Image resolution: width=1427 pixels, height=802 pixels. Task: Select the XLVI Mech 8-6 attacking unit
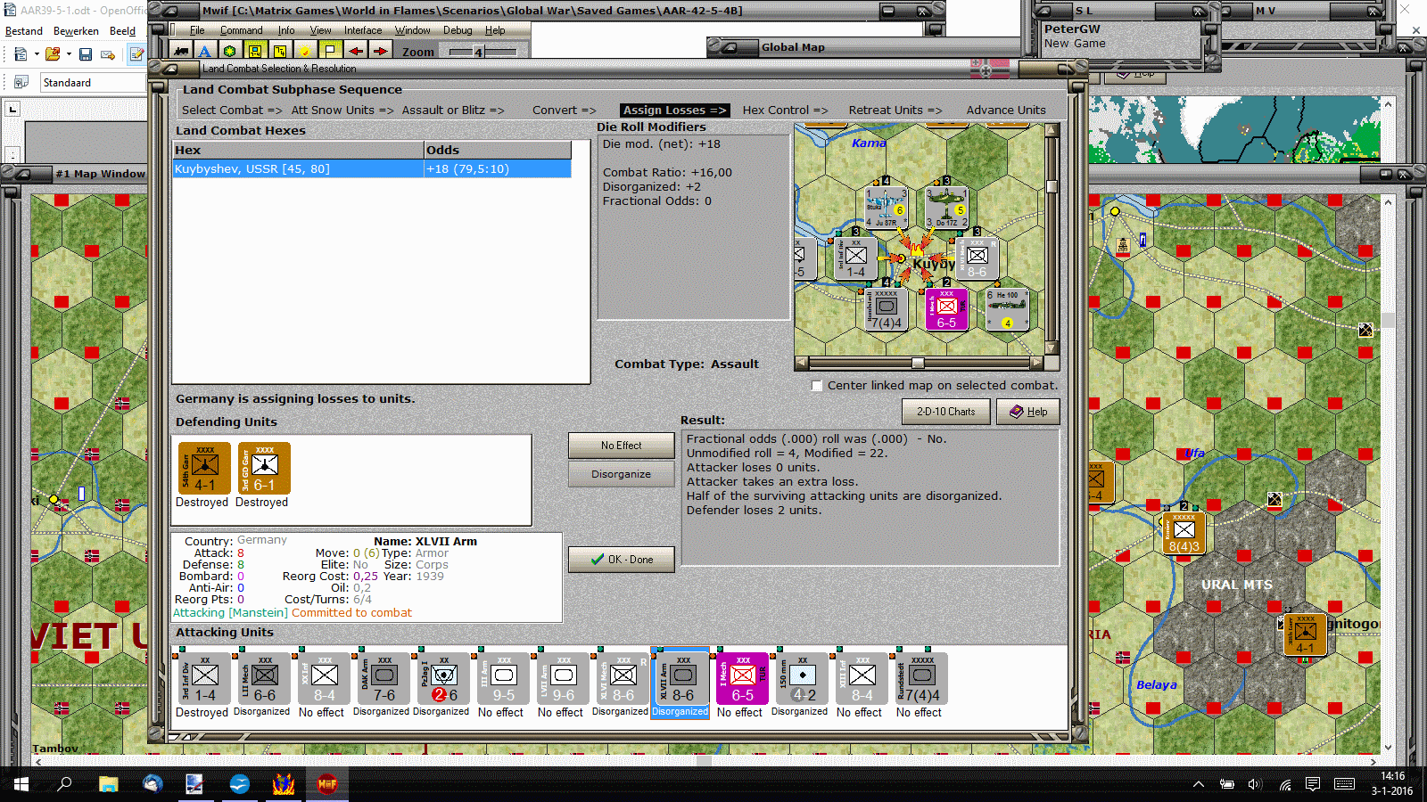pos(623,679)
